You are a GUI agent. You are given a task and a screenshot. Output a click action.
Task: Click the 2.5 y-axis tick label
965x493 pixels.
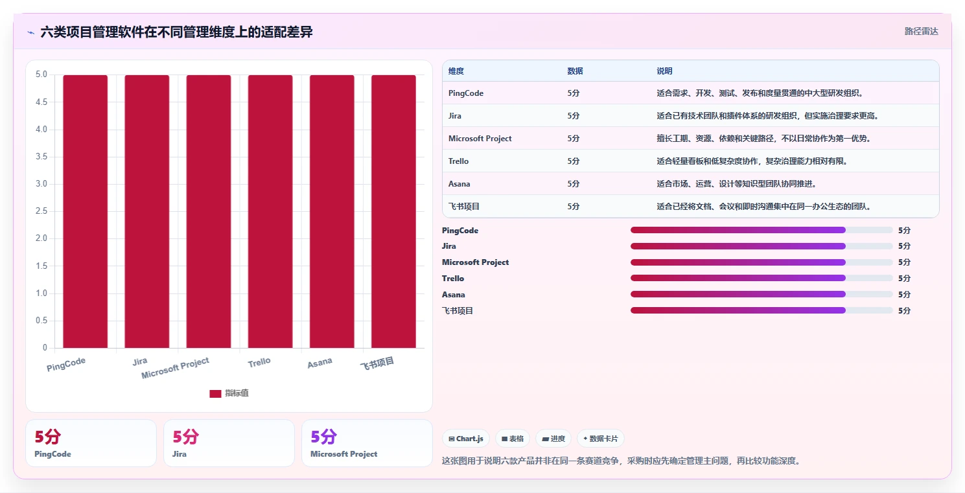coord(41,211)
